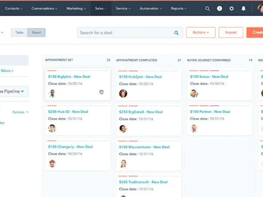Open the Marketing menu
Image resolution: width=263 pixels, height=197 pixels.
[76, 8]
